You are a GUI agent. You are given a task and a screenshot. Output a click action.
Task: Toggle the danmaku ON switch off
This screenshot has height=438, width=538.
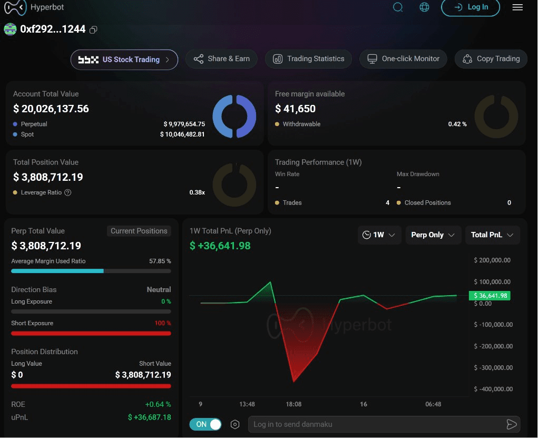[x=206, y=425]
